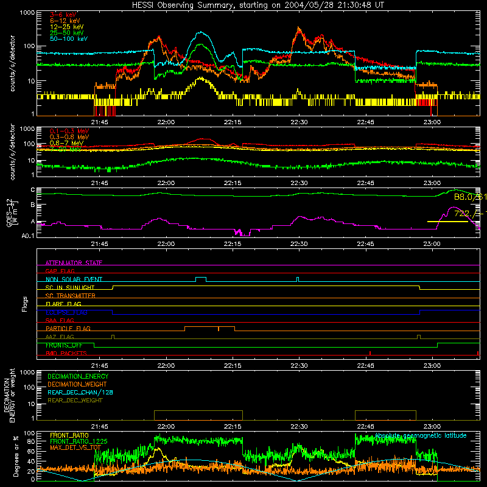Click the C level on the GOES axis
Viewport: 487px width, 487px height.
point(33,190)
